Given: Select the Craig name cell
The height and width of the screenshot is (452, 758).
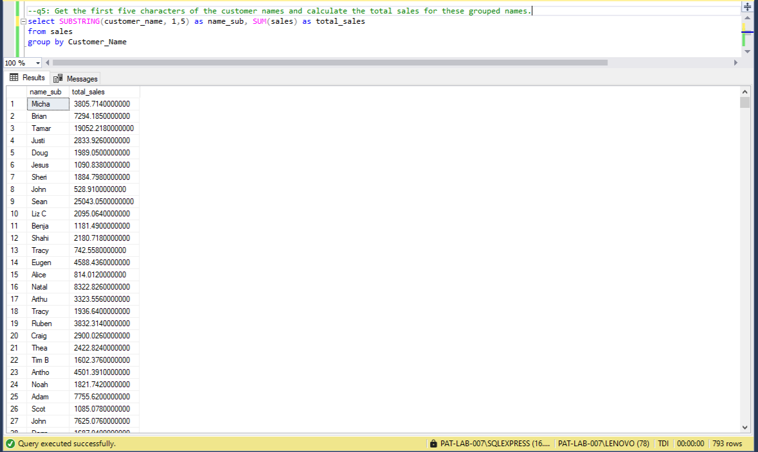Looking at the screenshot, I should point(48,336).
